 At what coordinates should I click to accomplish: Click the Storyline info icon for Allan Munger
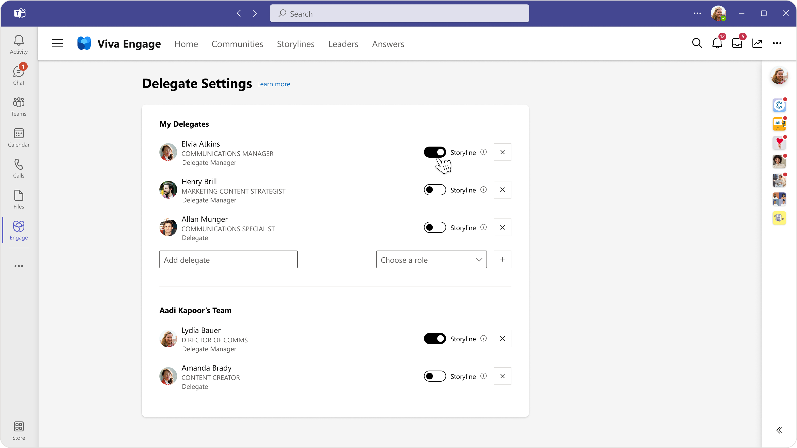(483, 227)
